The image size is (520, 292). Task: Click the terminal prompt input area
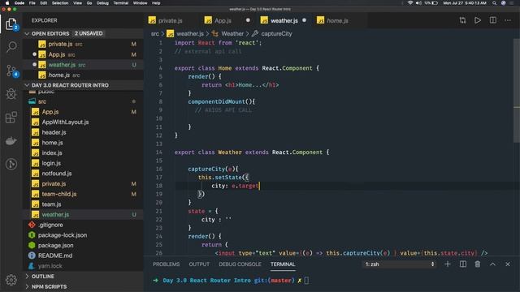[306, 281]
